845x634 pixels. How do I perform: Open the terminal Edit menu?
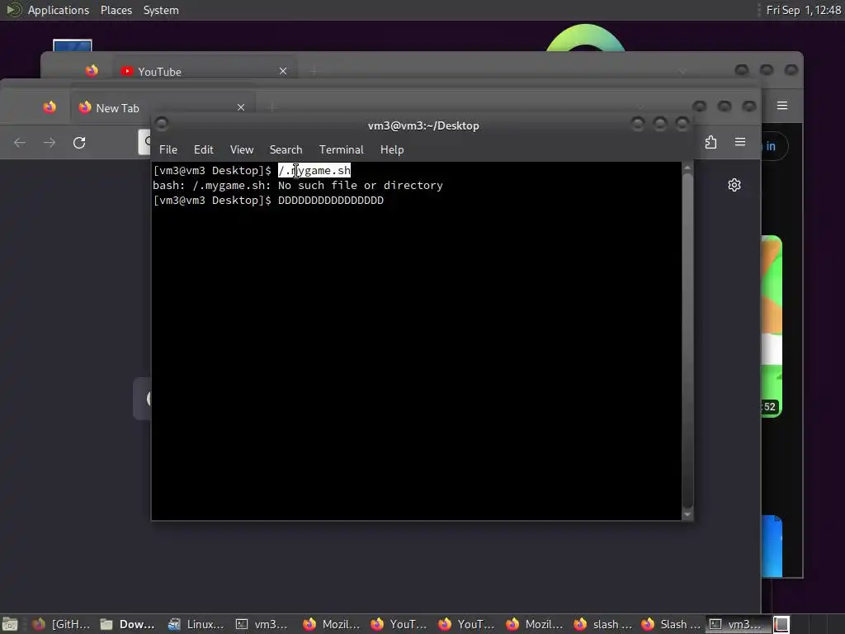pyautogui.click(x=204, y=150)
